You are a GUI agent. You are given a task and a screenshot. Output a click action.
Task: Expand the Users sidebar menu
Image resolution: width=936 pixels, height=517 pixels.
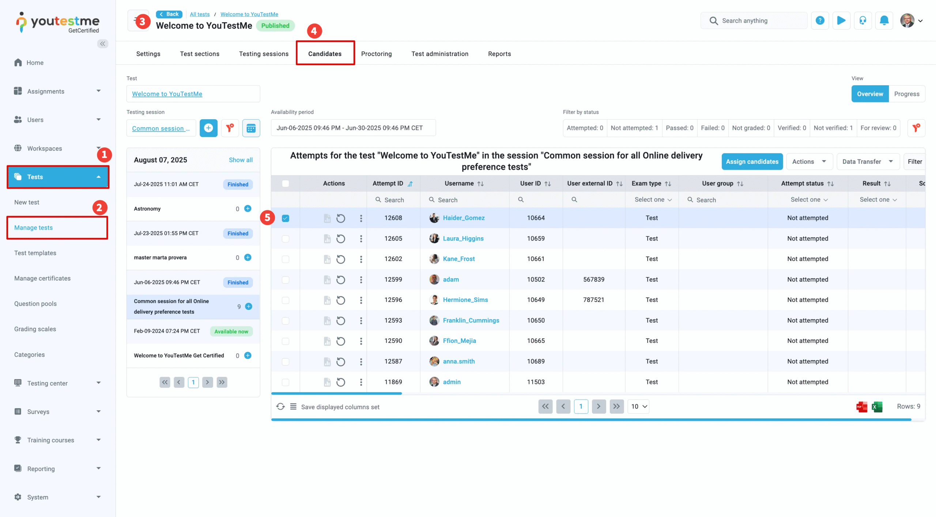[58, 120]
